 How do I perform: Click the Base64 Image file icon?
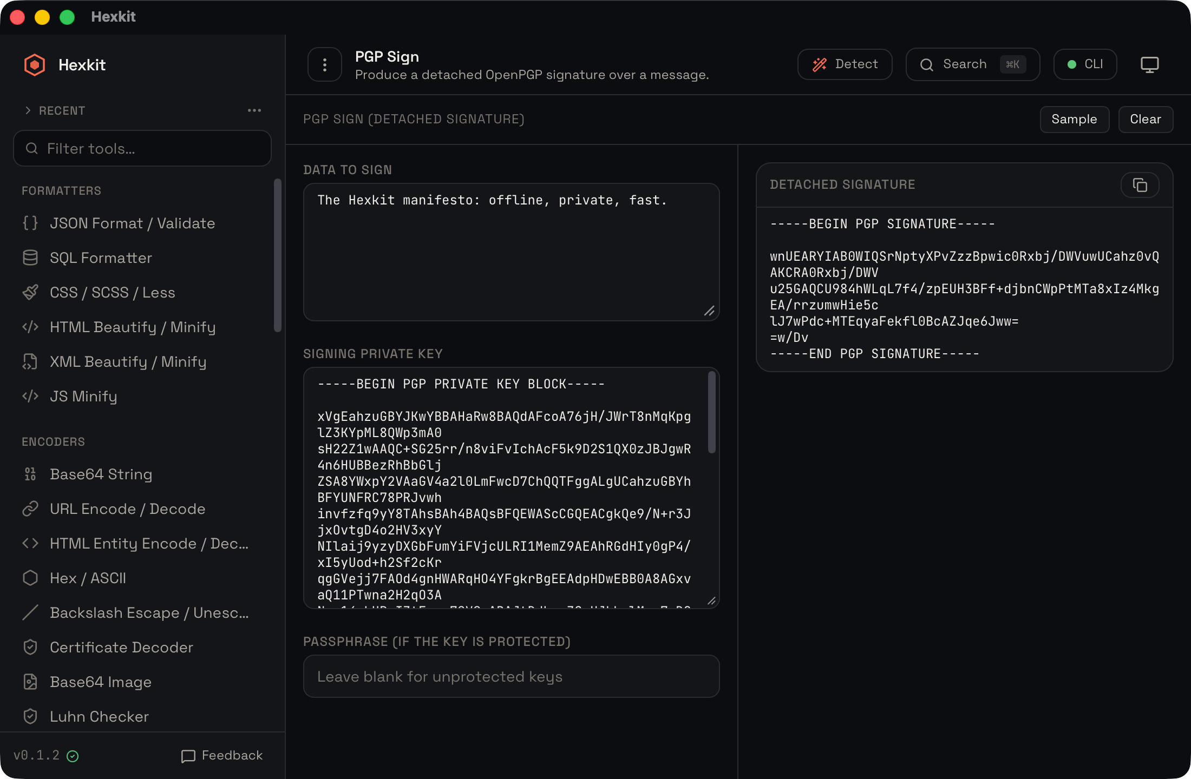pyautogui.click(x=30, y=682)
